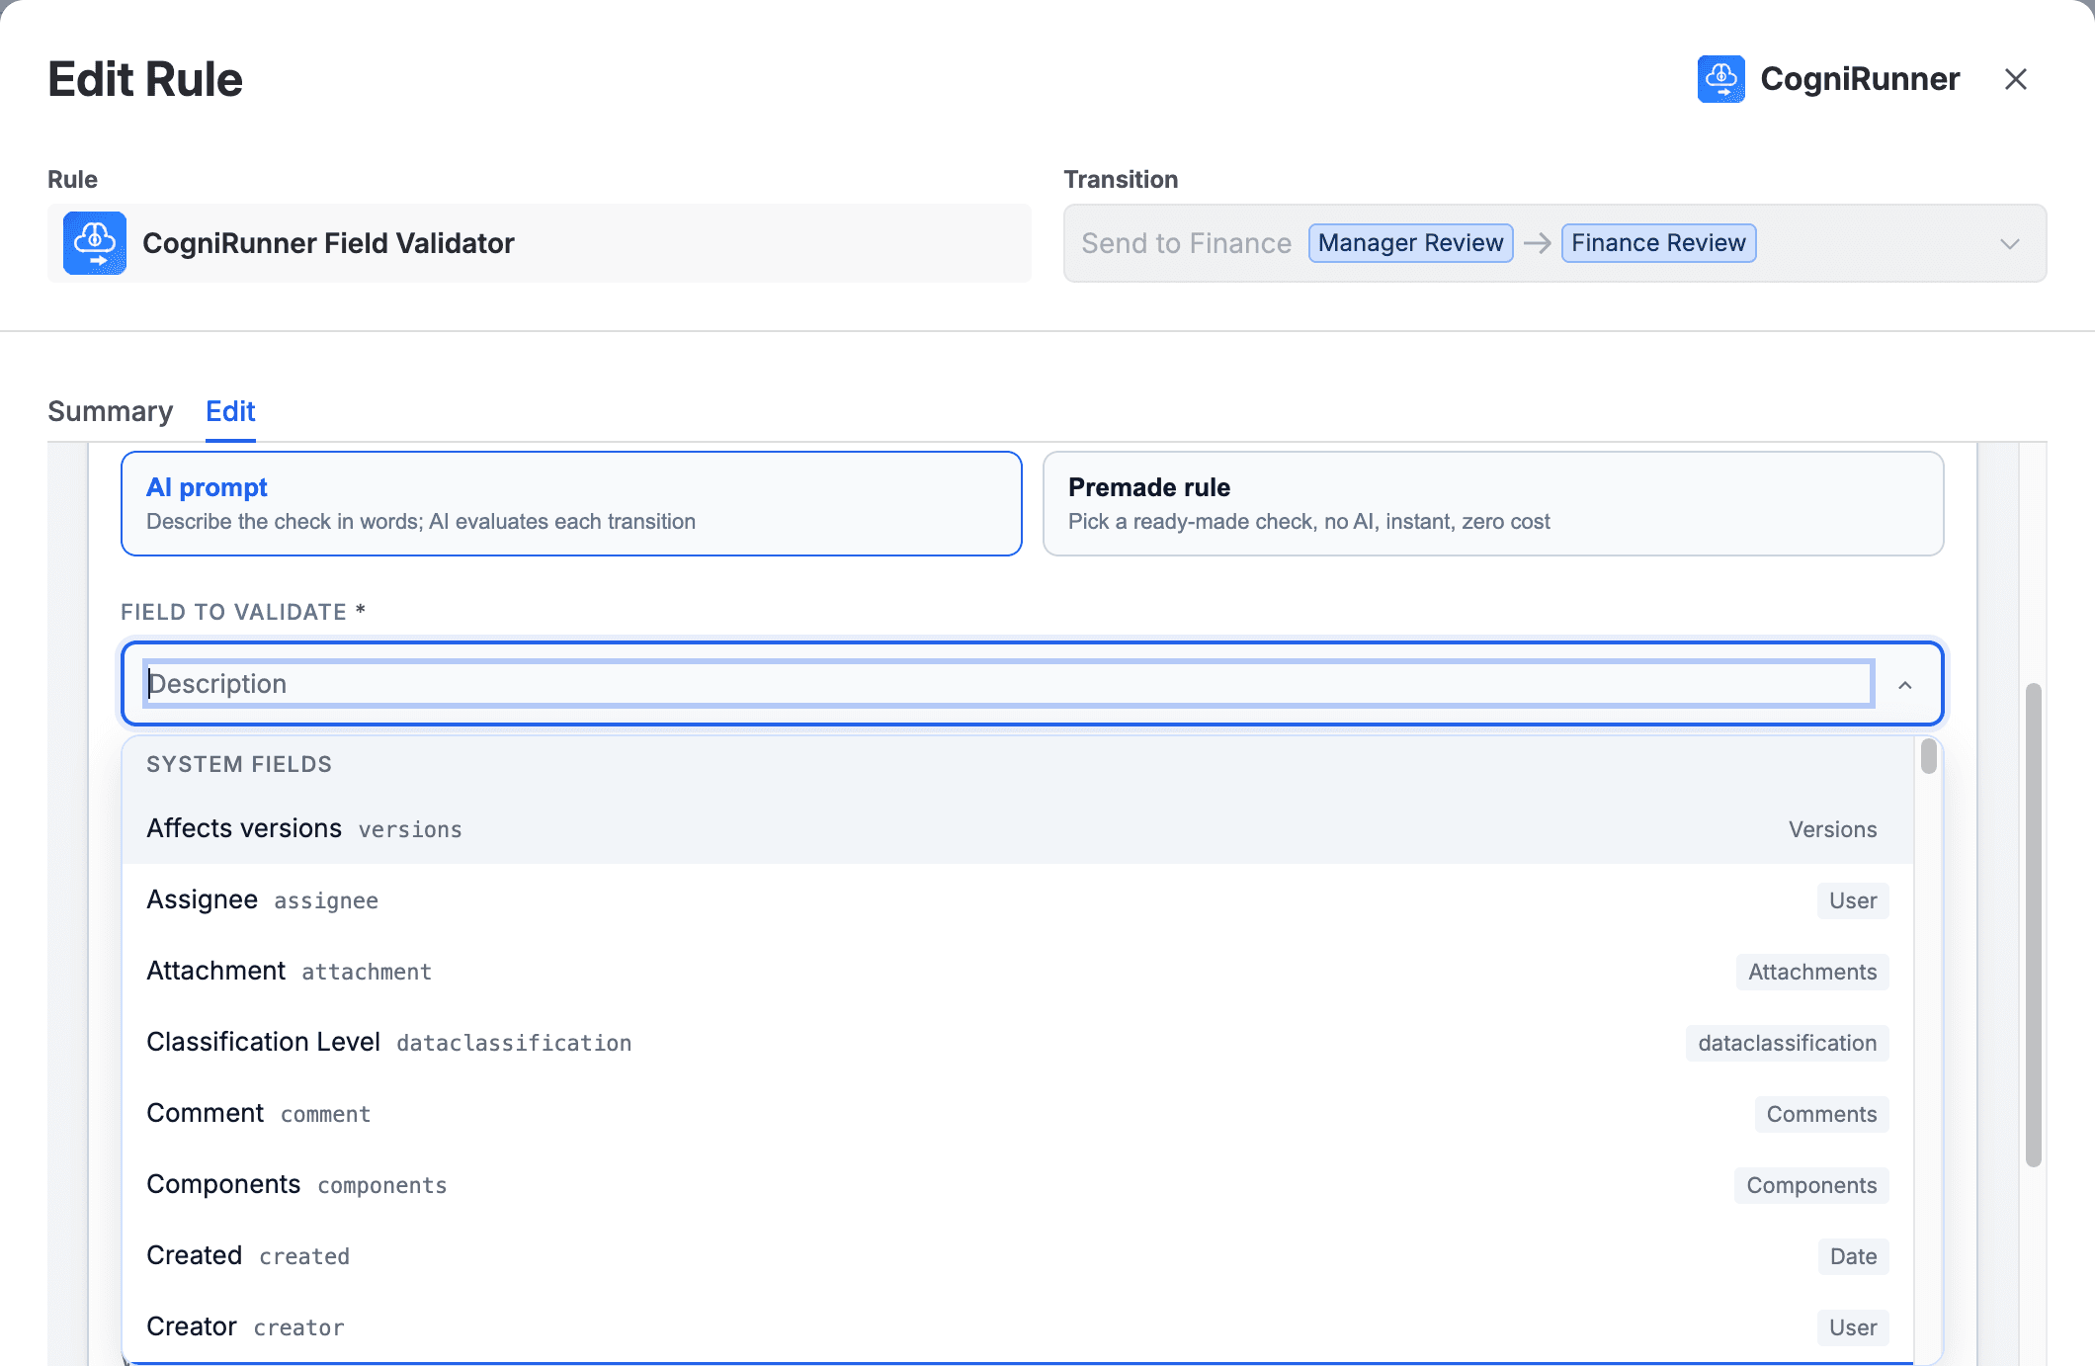
Task: Click the Field to validate search input
Action: [x=1008, y=684]
